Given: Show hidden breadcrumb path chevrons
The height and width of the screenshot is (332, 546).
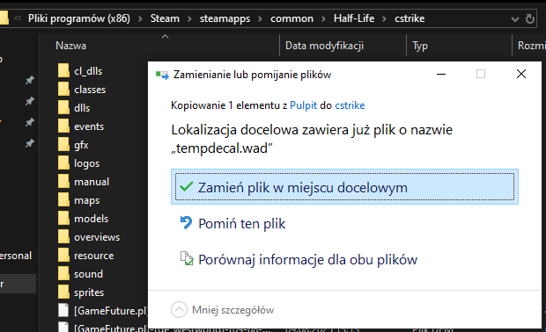Looking at the screenshot, I should 18,18.
